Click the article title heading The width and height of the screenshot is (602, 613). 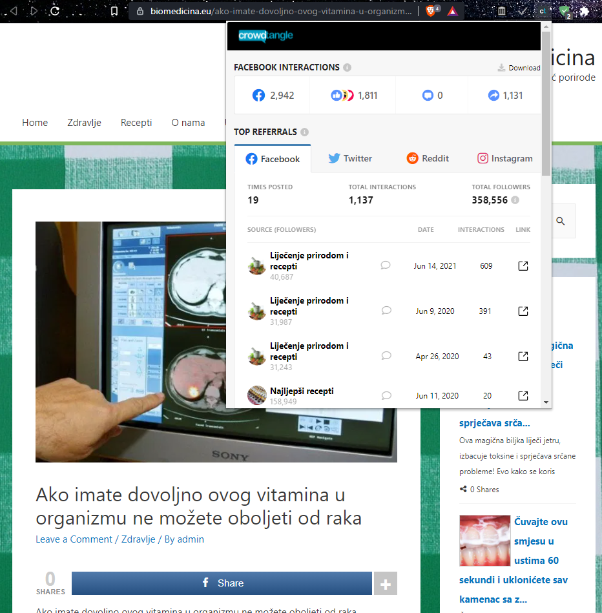[x=198, y=506]
